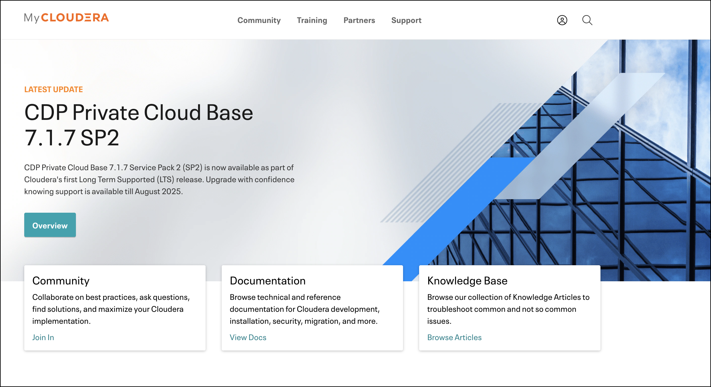
Task: Click the CDP Private Cloud Base headline
Action: [139, 125]
